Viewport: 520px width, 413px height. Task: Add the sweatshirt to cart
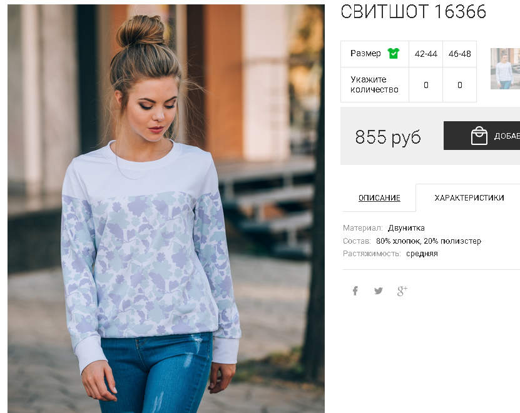pyautogui.click(x=482, y=136)
